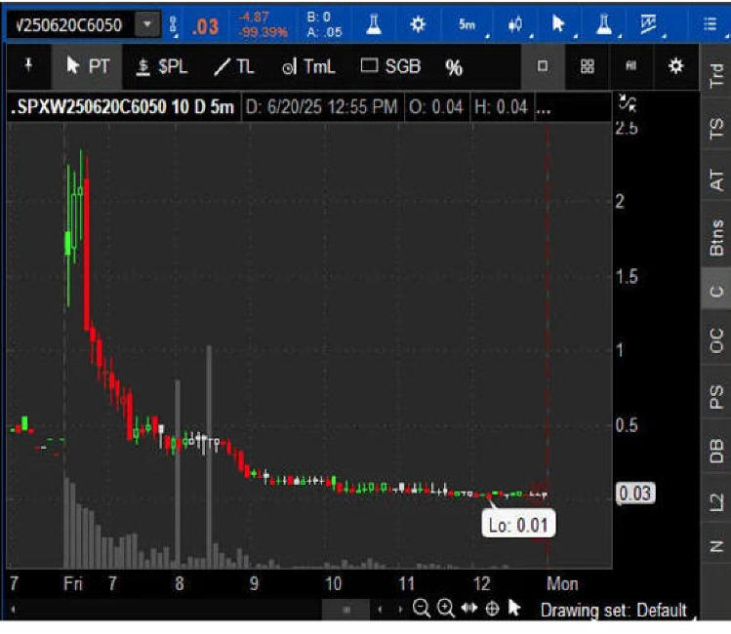731x634 pixels.
Task: Select the TmL time level tool
Action: pyautogui.click(x=308, y=66)
